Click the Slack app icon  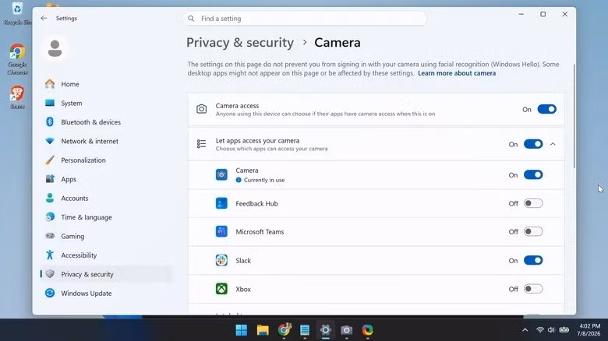(221, 260)
